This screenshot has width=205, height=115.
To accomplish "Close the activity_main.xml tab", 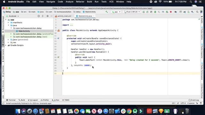I will point(73,16).
